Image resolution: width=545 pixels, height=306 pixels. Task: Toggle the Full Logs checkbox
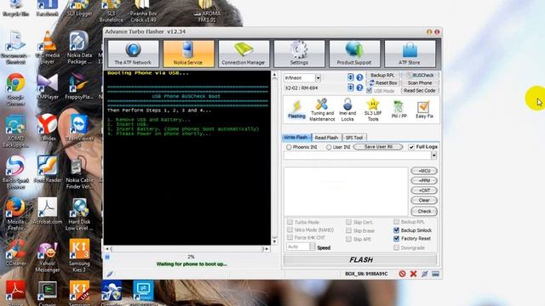(411, 147)
